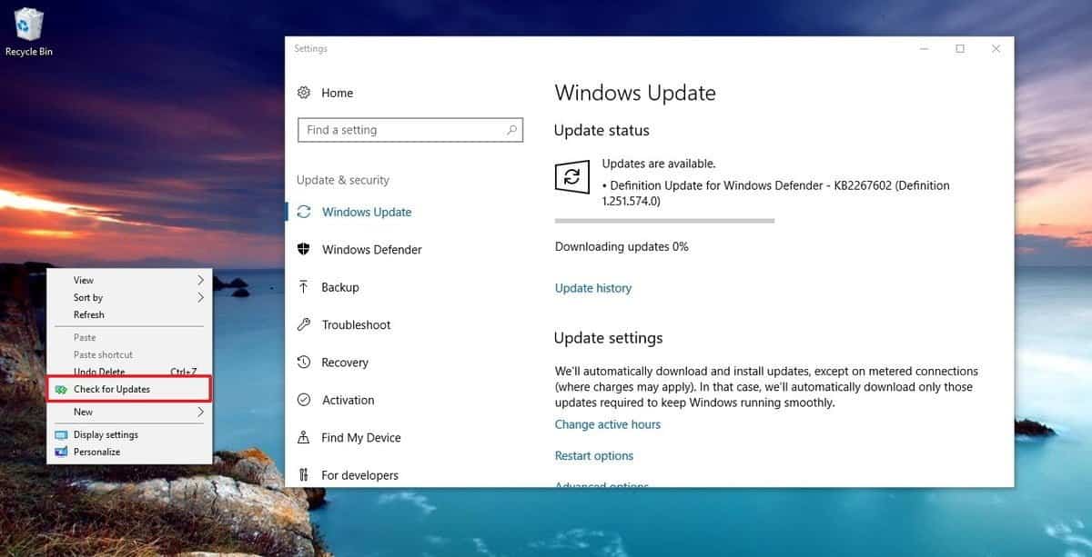Screen dimensions: 1092x557
Task: Click the Downloading updates 0% status text
Action: [x=622, y=246]
